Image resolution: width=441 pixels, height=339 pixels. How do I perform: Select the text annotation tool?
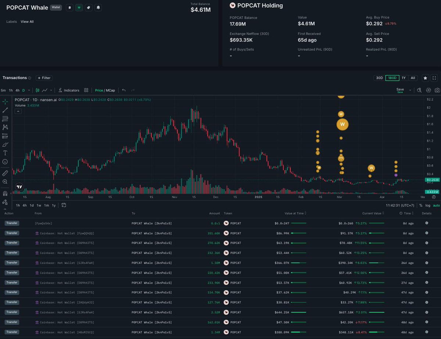click(x=5, y=153)
